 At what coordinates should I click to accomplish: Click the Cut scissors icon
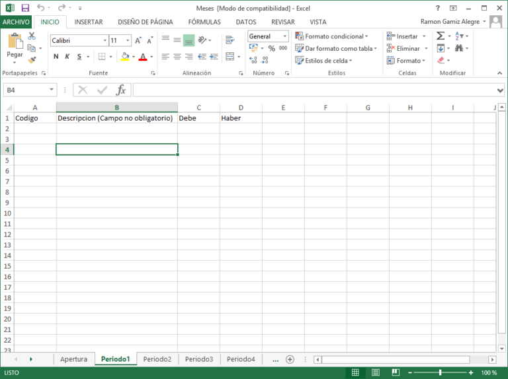[x=31, y=36]
